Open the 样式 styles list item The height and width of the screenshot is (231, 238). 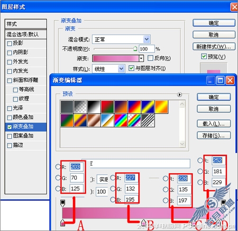tap(26, 24)
